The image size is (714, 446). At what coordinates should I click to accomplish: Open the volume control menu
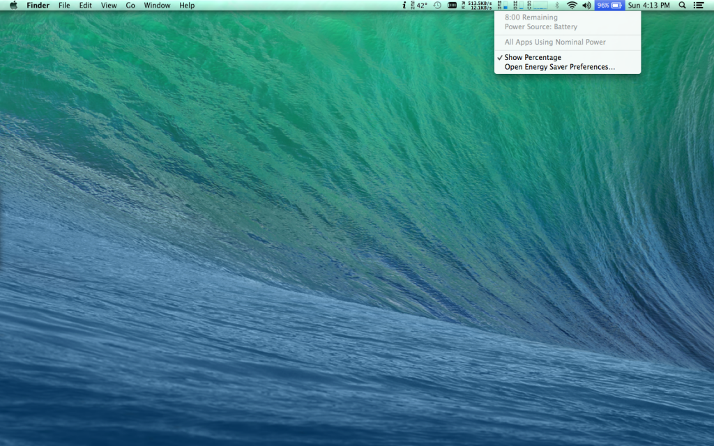point(586,6)
